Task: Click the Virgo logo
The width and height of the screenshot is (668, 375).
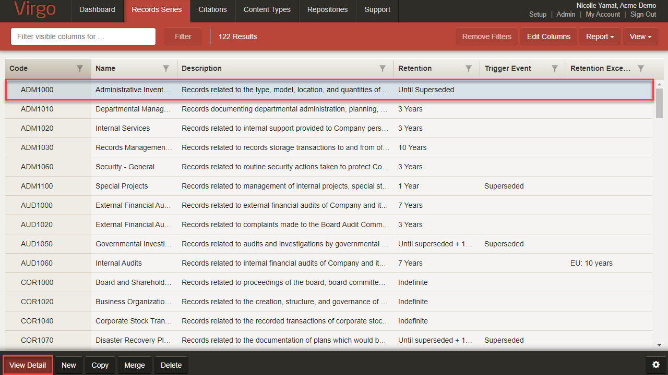Action: [x=34, y=9]
